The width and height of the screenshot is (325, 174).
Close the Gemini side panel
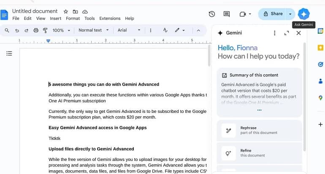(298, 33)
